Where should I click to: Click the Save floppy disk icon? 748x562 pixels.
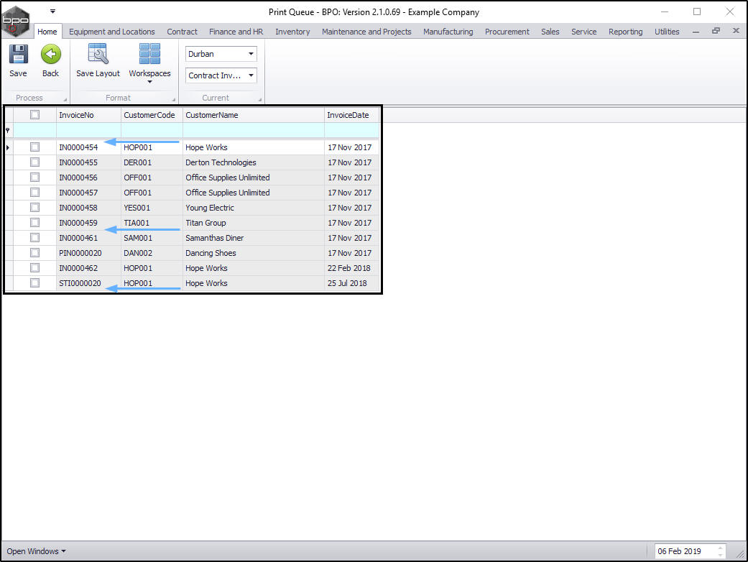[18, 54]
